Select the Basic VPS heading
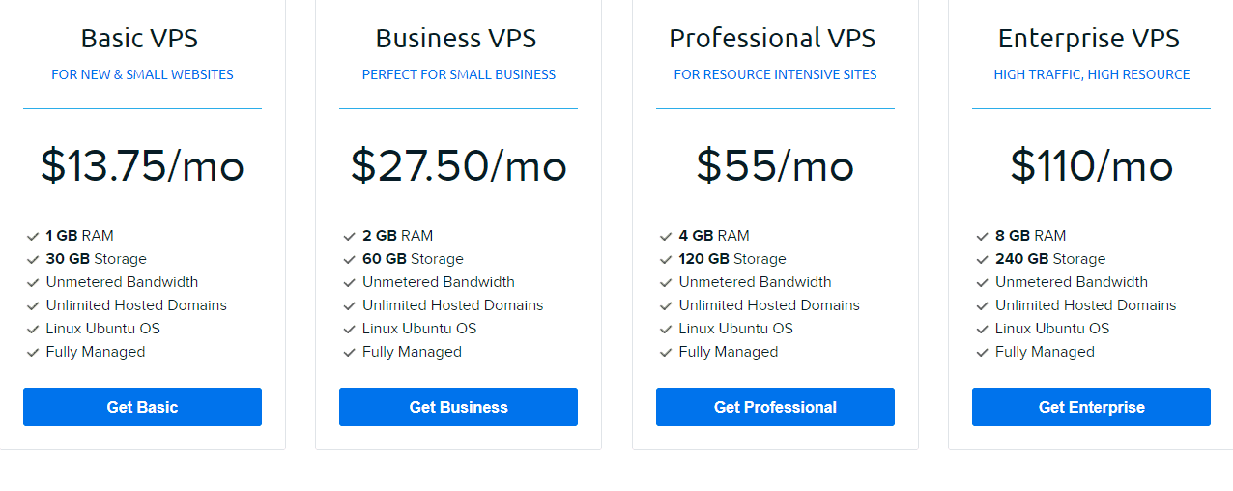This screenshot has width=1233, height=491. 142,38
